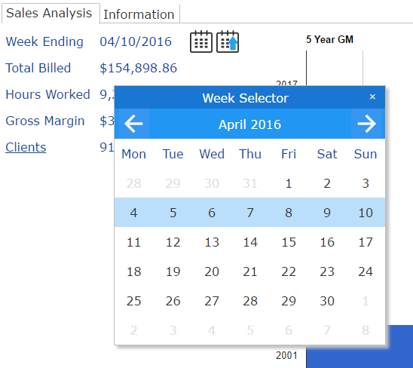Click greyed-out day 31 of previous month
Screen dimensions: 413x368
click(x=249, y=183)
